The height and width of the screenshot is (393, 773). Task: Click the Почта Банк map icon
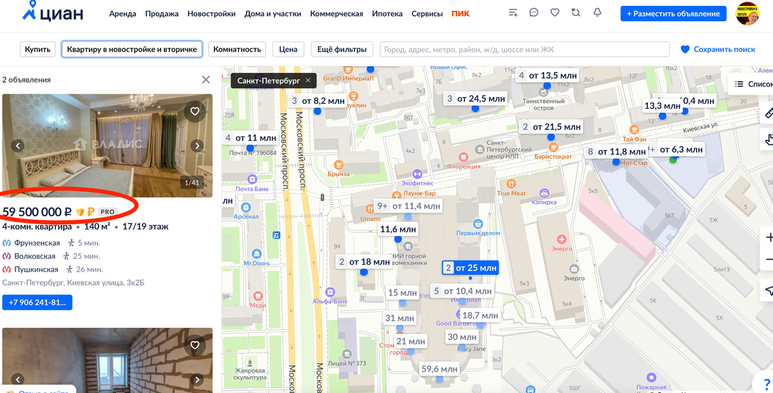tap(252, 180)
